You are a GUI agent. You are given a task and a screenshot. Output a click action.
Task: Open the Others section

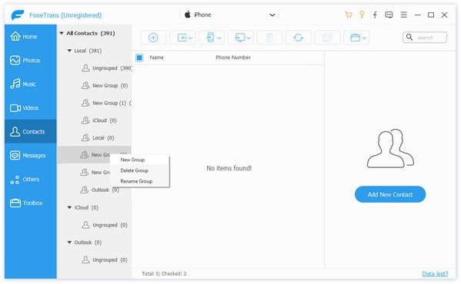coord(30,179)
